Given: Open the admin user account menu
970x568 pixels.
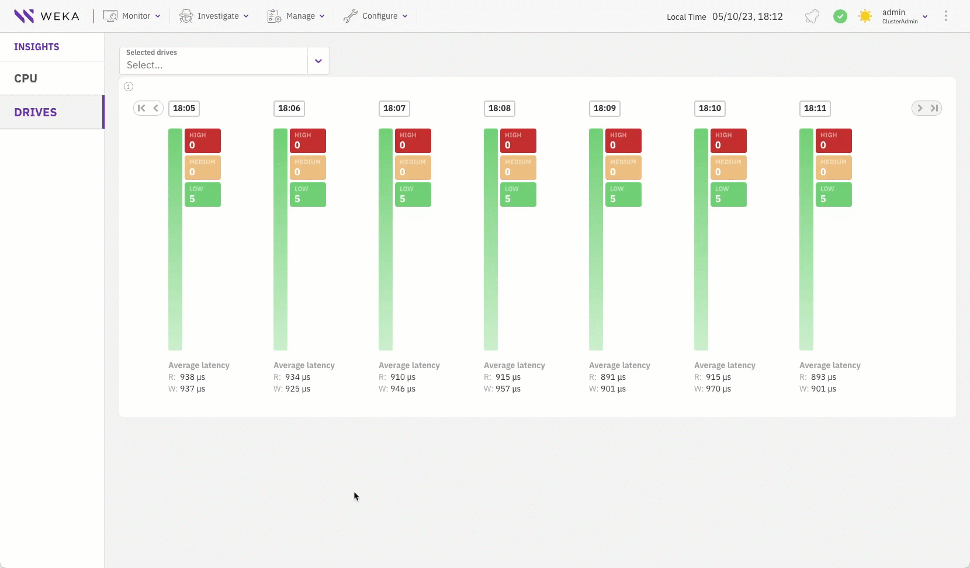Looking at the screenshot, I should click(904, 16).
